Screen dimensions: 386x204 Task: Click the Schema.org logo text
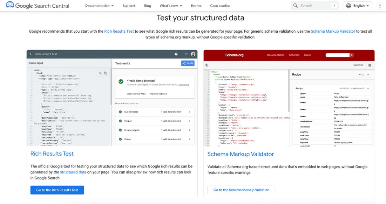click(234, 55)
